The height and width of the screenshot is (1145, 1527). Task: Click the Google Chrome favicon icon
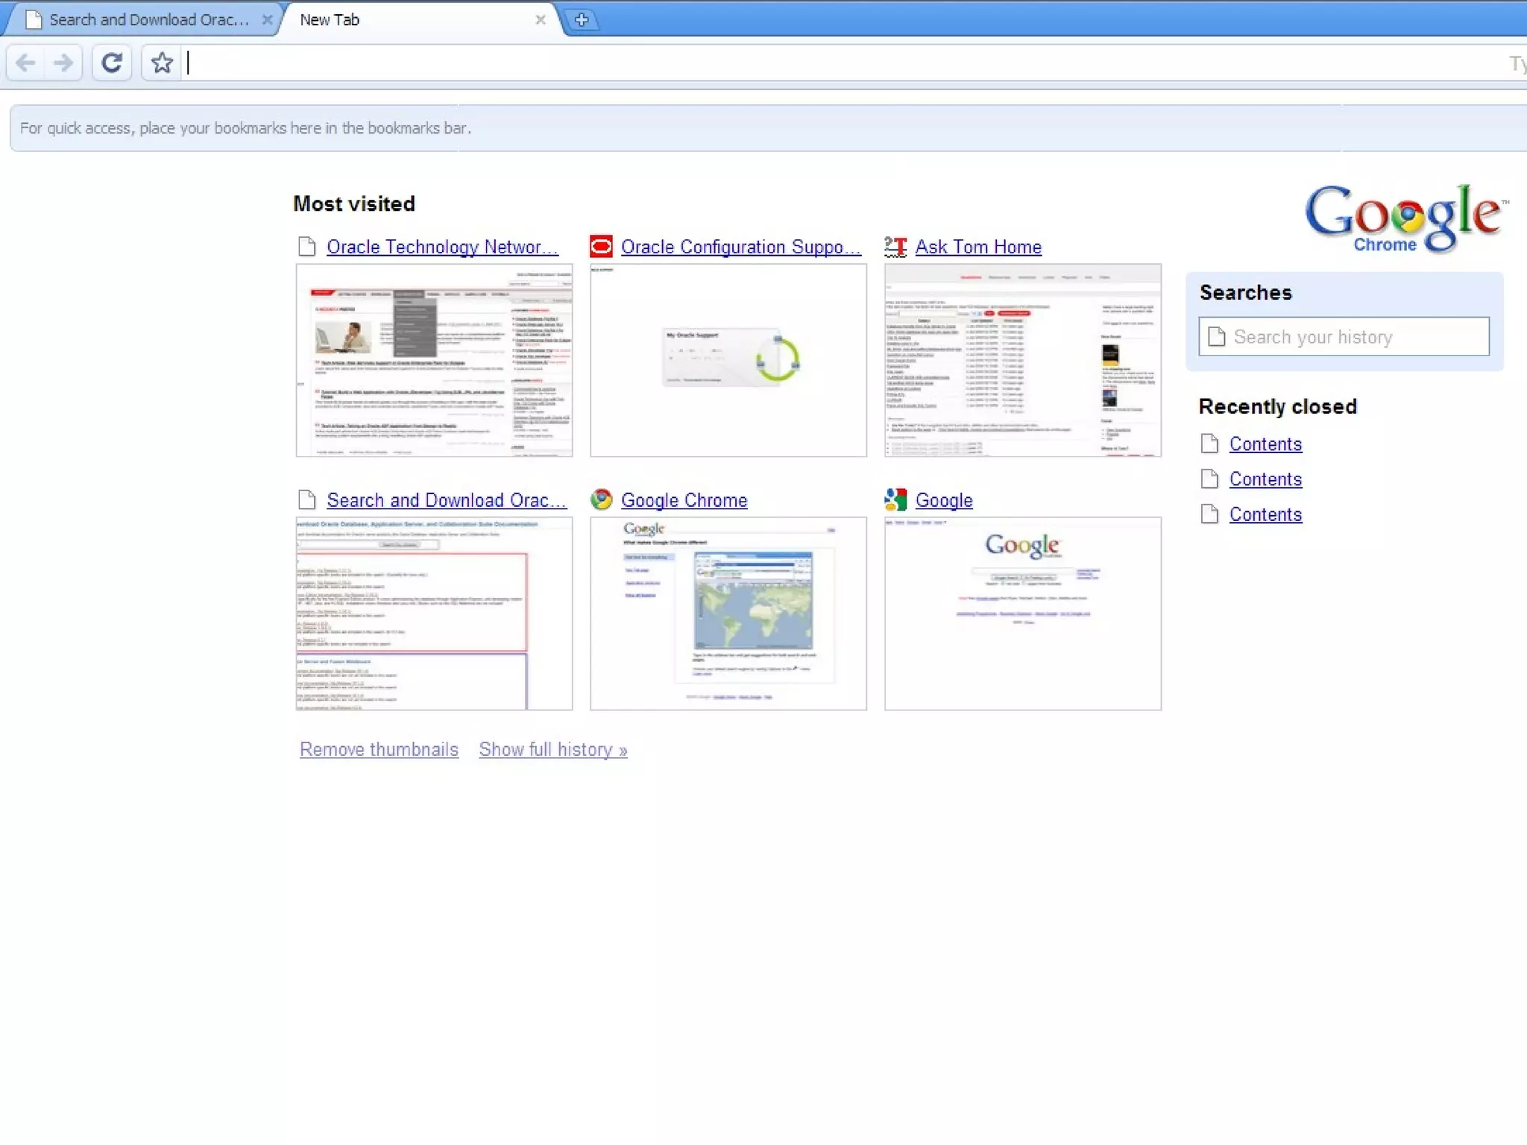(x=601, y=499)
